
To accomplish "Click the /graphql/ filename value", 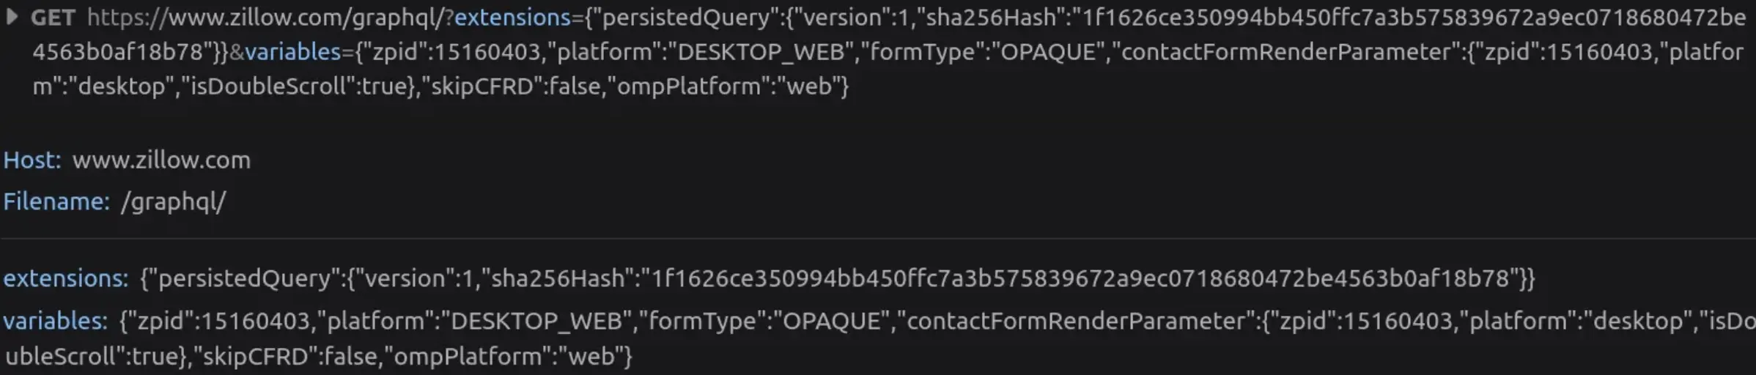I will tap(173, 201).
